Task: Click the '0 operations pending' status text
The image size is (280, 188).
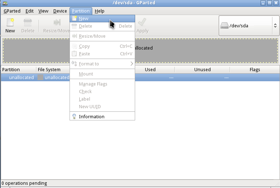Action: (x=24, y=183)
